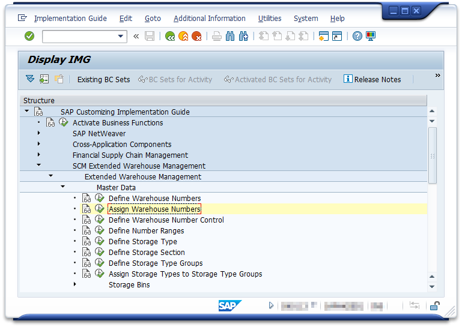Screen dimensions: 462x327
Task: Open the Goto menu
Action: coord(153,19)
